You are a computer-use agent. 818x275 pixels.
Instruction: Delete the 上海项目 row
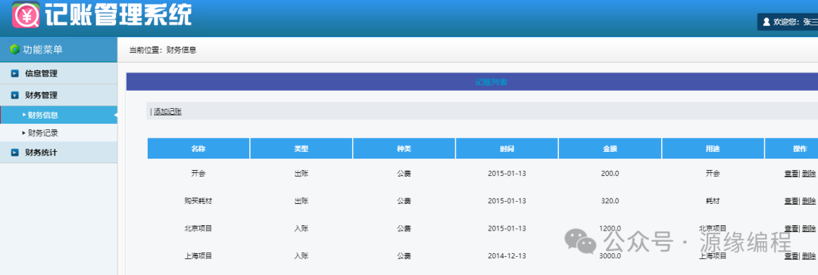tap(809, 255)
